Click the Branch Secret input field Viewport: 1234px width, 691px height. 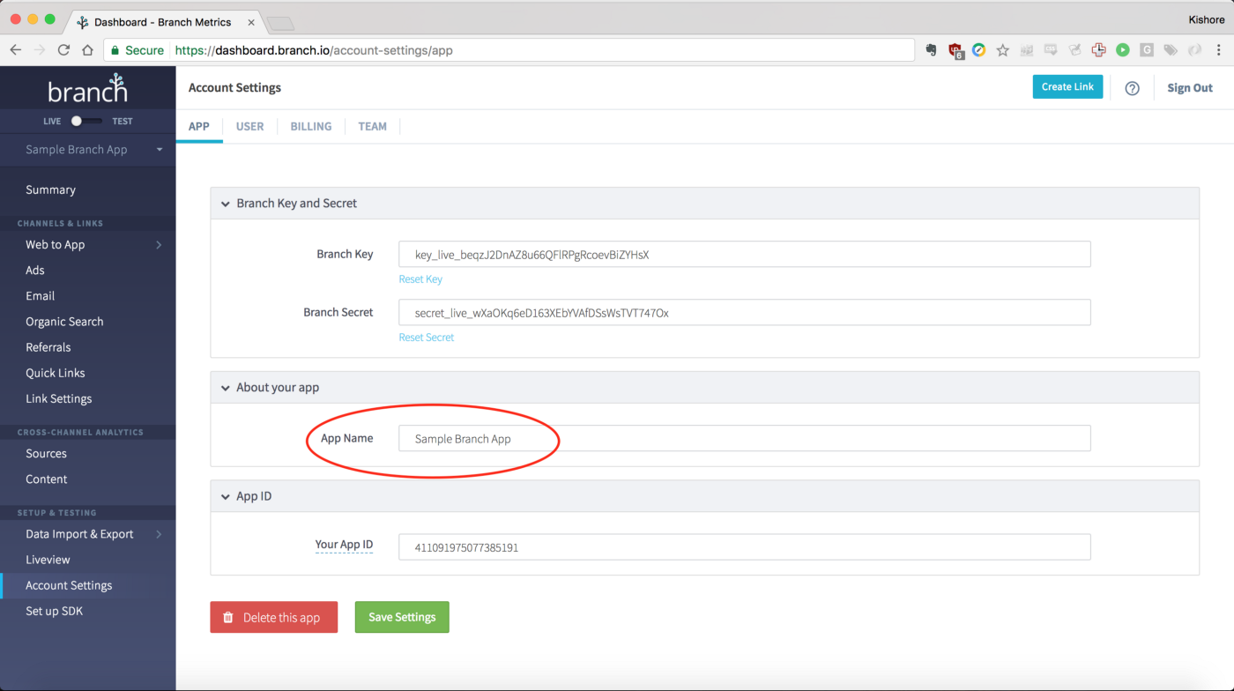pos(745,313)
